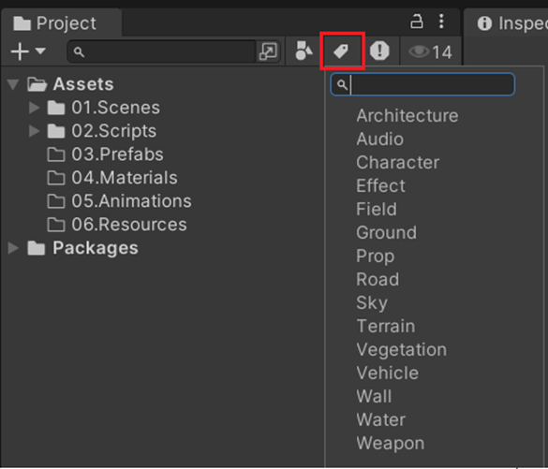
Task: Click the Search by Type icon
Action: point(304,51)
